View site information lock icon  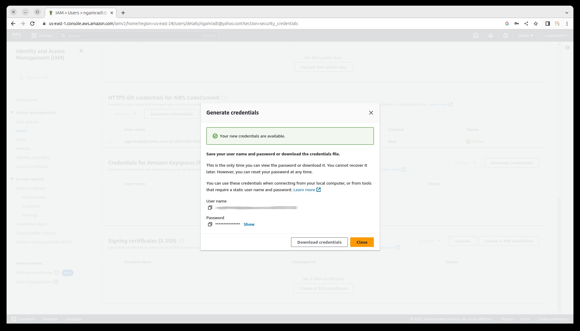point(44,24)
